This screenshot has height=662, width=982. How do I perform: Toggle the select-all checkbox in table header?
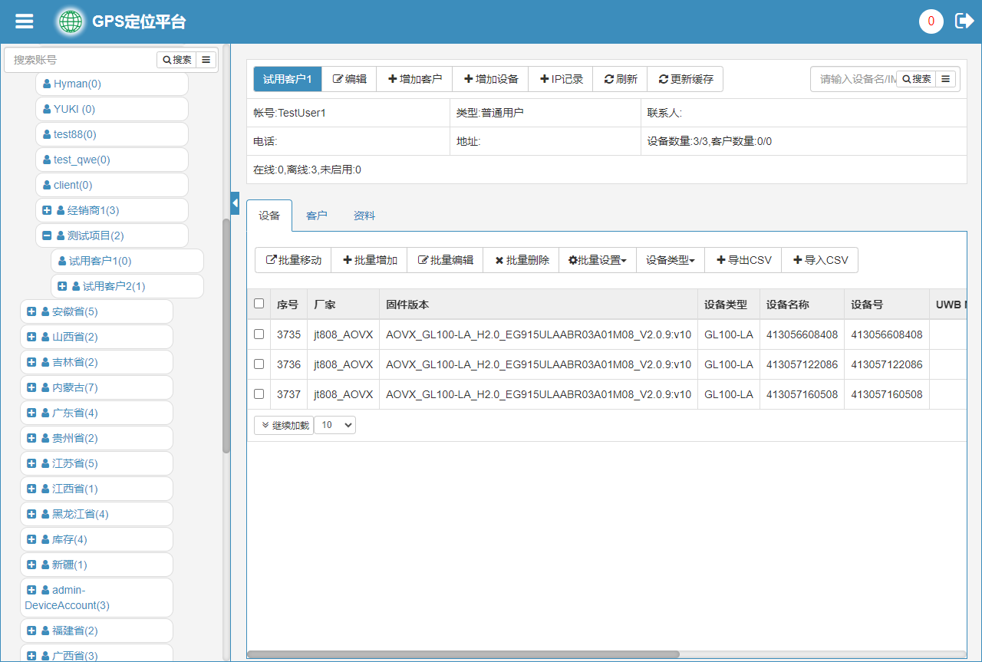(259, 304)
